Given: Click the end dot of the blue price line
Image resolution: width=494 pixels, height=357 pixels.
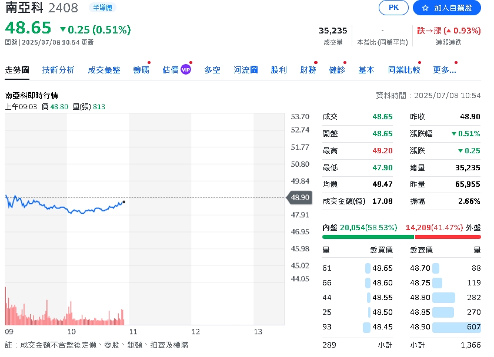Looking at the screenshot, I should click(x=123, y=201).
